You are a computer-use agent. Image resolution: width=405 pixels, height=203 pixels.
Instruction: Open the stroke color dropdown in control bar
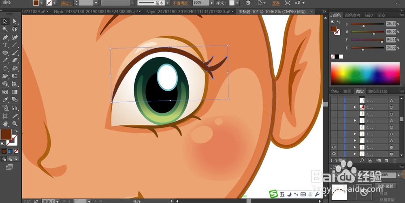54,3
